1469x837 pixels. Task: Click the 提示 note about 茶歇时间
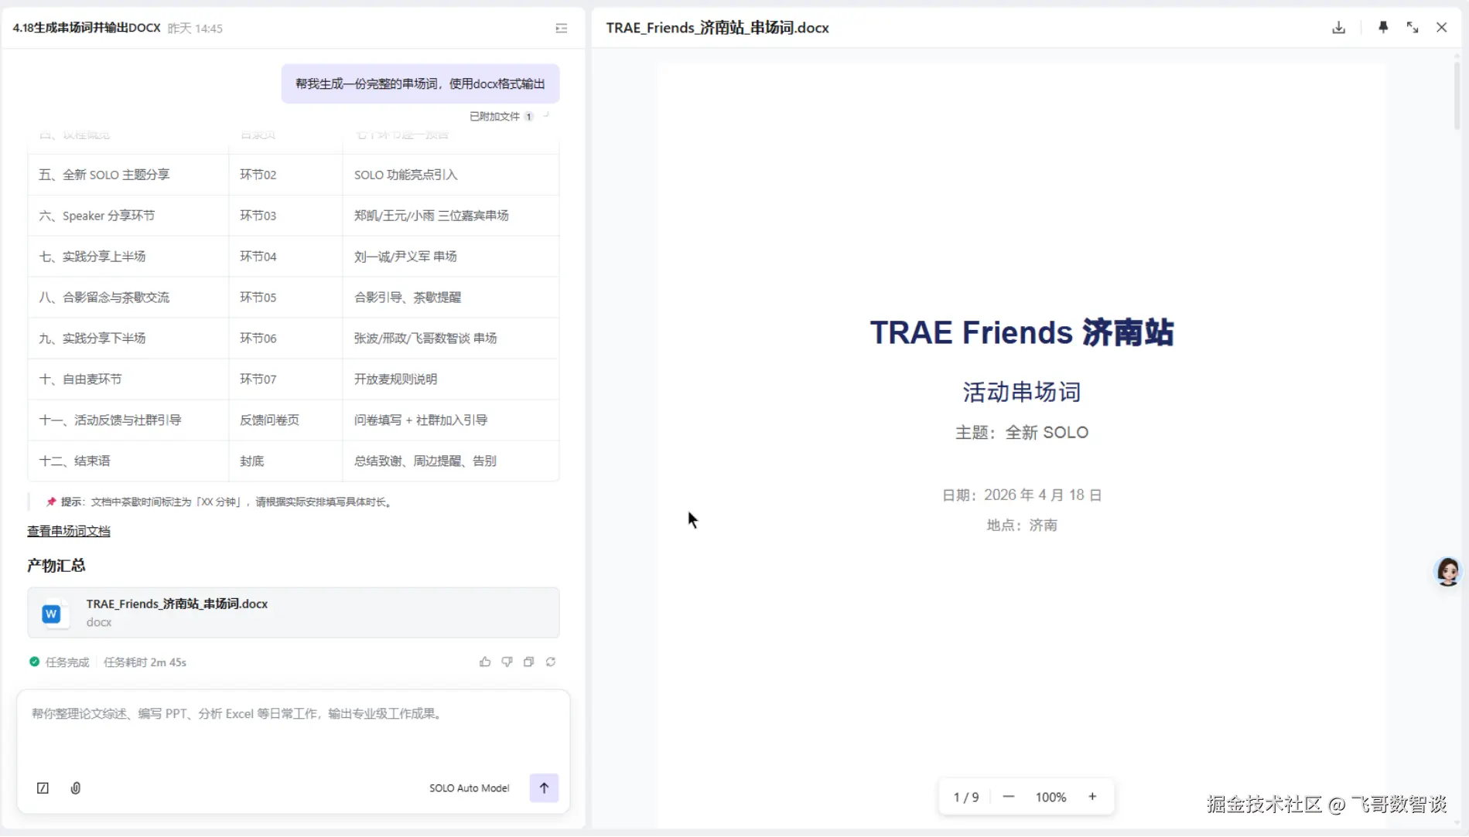pos(220,502)
